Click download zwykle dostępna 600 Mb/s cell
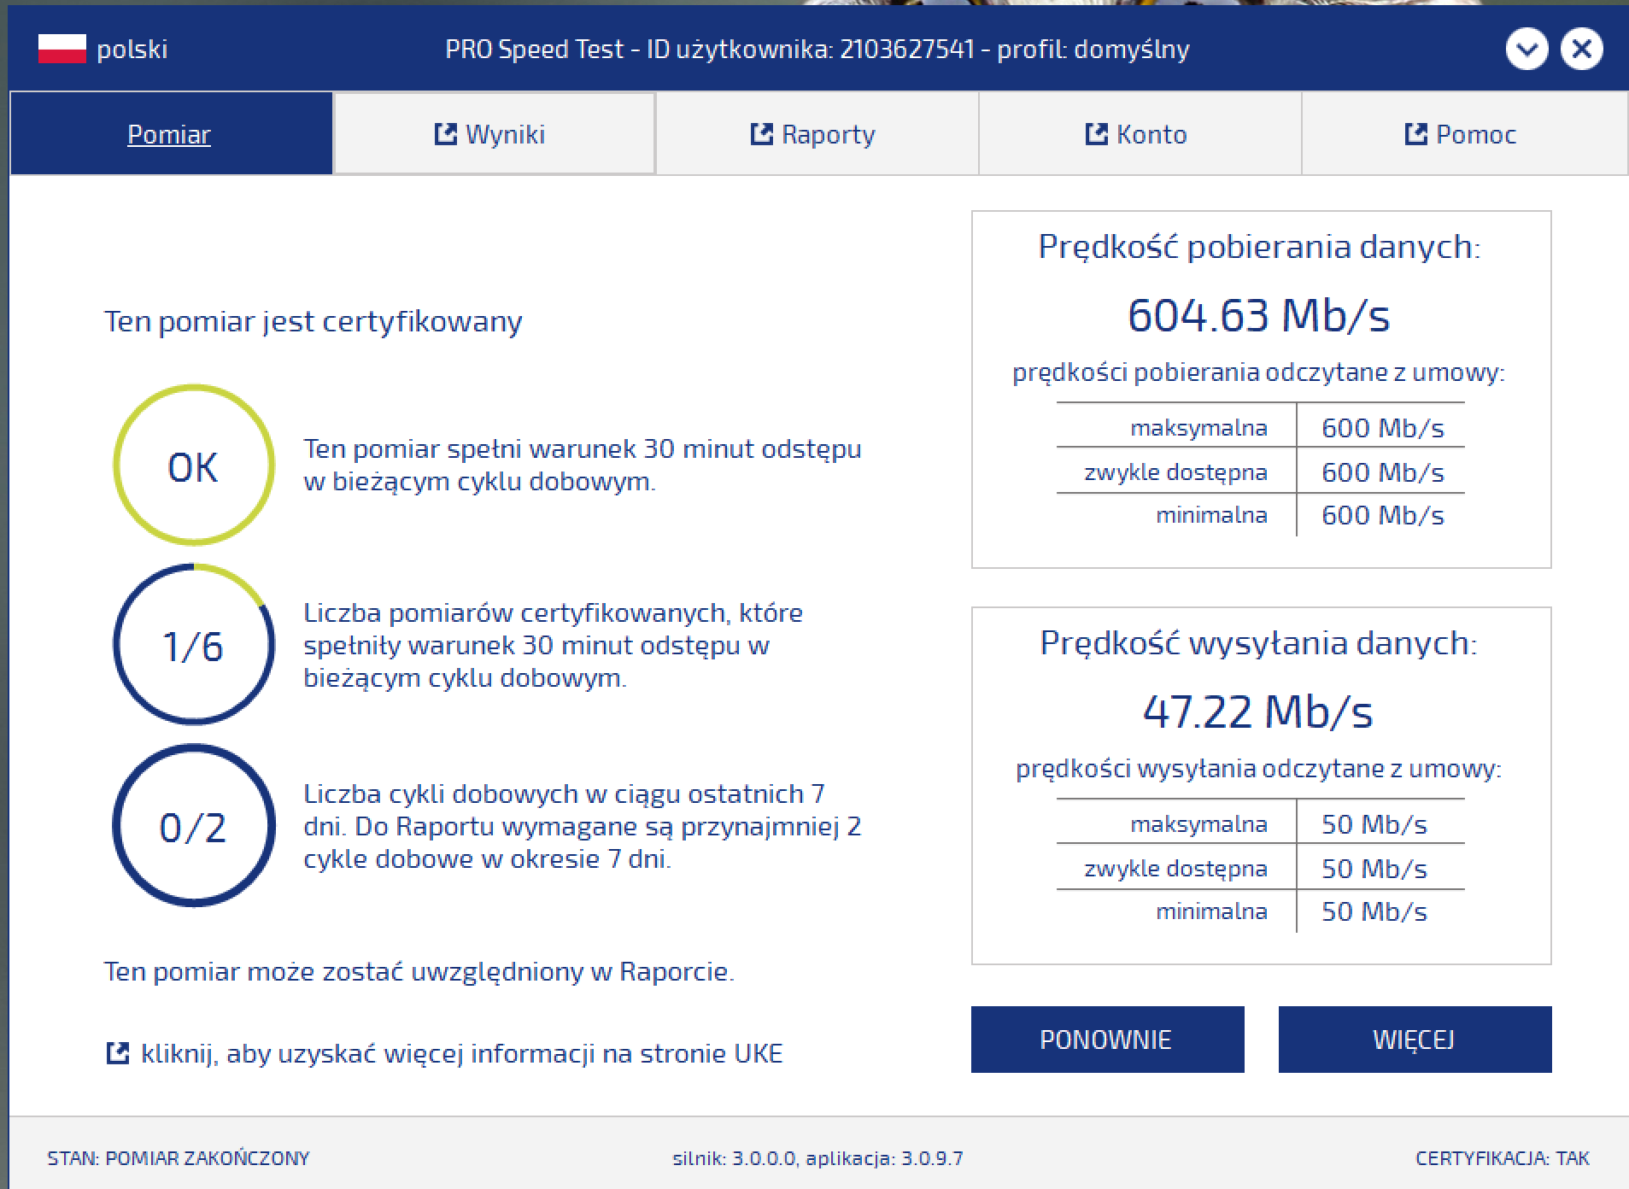 coord(1382,471)
